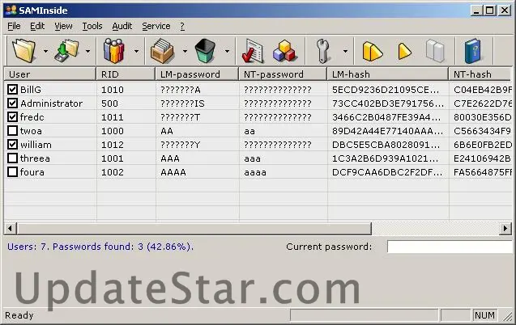Expand the dropdown arrow beside the file box icon
The width and height of the screenshot is (516, 325).
[185, 51]
